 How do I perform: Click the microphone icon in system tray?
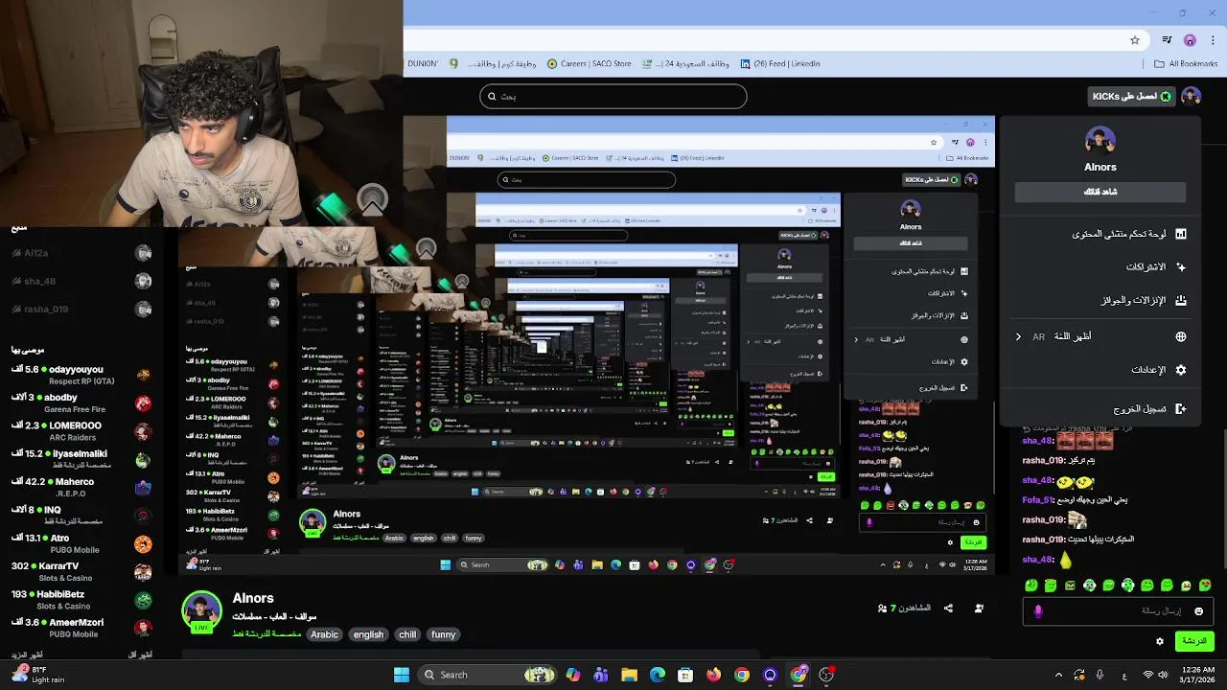click(x=1100, y=675)
